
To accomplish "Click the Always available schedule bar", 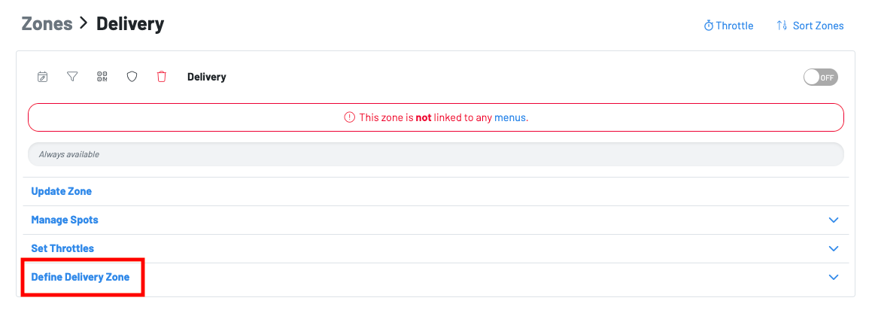I will [x=436, y=154].
